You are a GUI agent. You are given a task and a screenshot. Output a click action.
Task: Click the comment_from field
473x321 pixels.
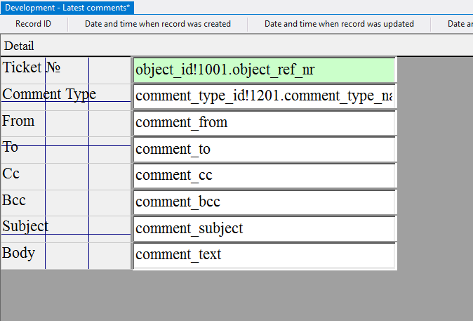point(264,123)
